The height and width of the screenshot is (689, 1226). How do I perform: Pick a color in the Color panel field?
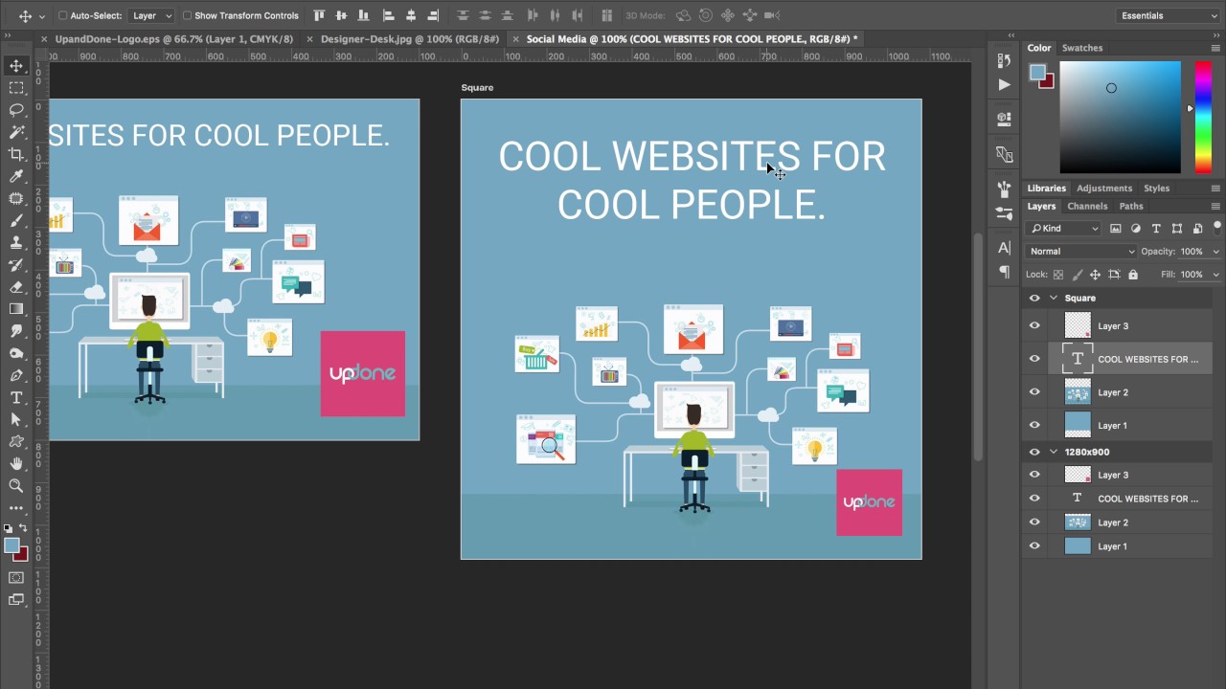coord(1120,117)
